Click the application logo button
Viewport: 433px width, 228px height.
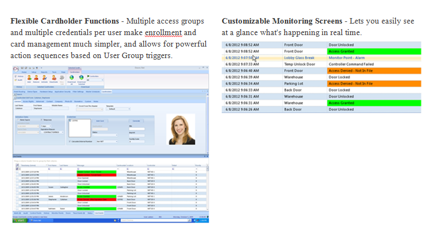tap(15, 68)
